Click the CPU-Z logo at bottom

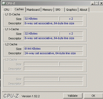point(11,96)
